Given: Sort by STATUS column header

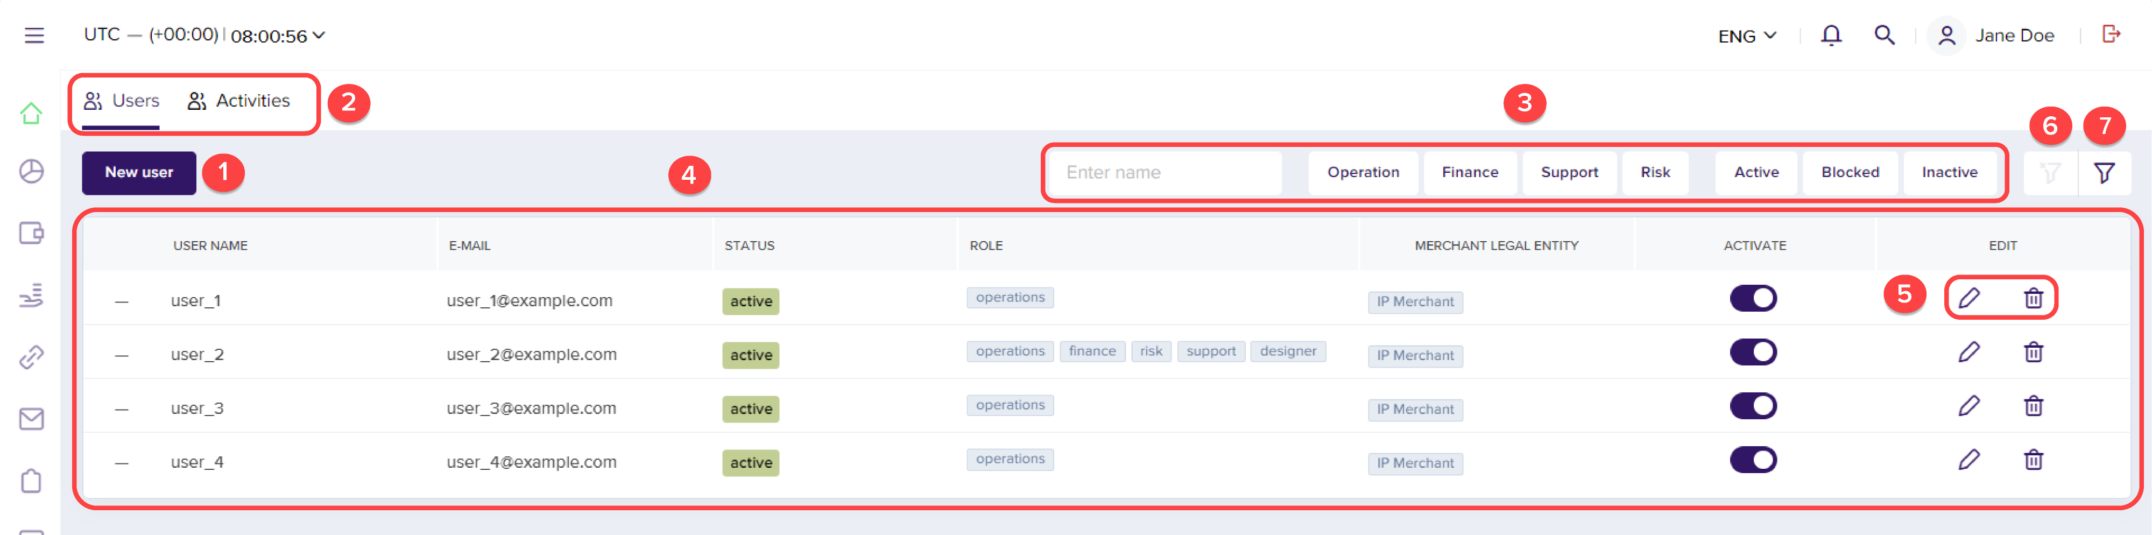Looking at the screenshot, I should [750, 246].
